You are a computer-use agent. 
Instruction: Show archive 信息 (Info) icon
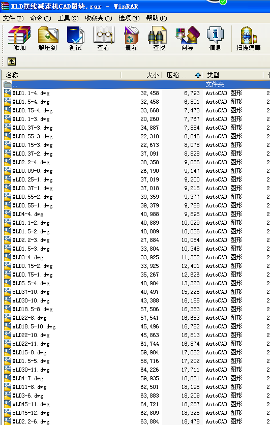[x=215, y=38]
